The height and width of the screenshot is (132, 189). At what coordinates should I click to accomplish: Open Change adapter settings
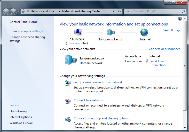click(x=26, y=31)
